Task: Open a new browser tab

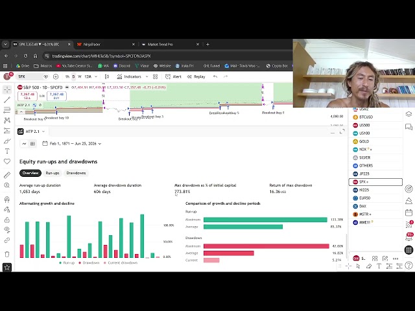Action: (207, 45)
